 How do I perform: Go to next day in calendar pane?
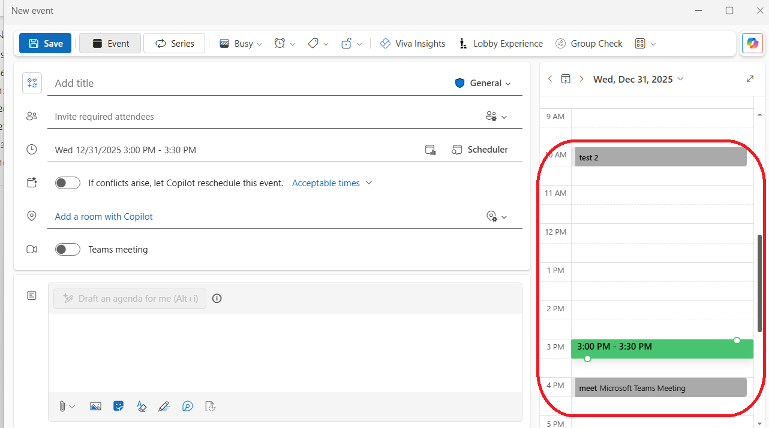coord(581,79)
